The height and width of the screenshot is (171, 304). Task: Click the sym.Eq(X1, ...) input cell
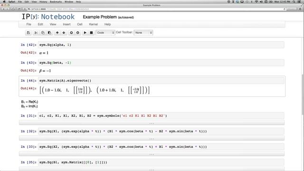pos(161,131)
